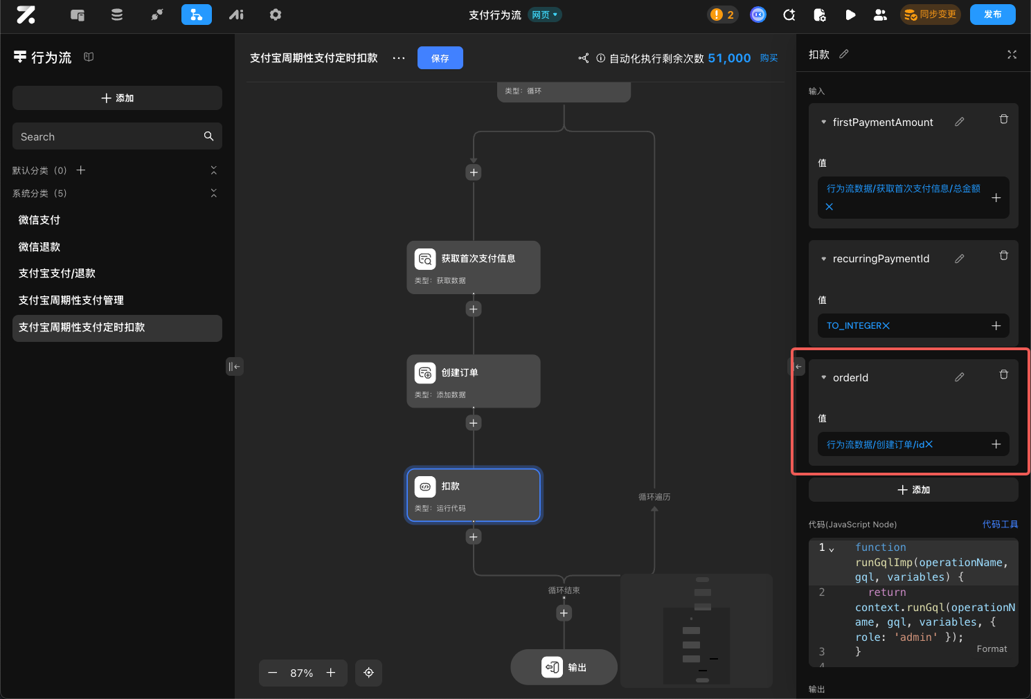The width and height of the screenshot is (1031, 699).
Task: Collapse the recurringPaymentId section
Action: (823, 259)
